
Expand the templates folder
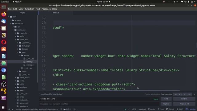pyautogui.click(x=15, y=87)
